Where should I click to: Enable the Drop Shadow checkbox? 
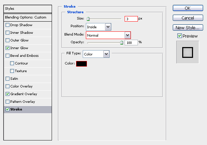coord(8,25)
